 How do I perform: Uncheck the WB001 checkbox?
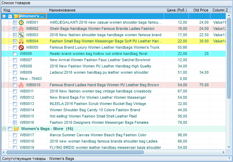(x=15, y=23)
